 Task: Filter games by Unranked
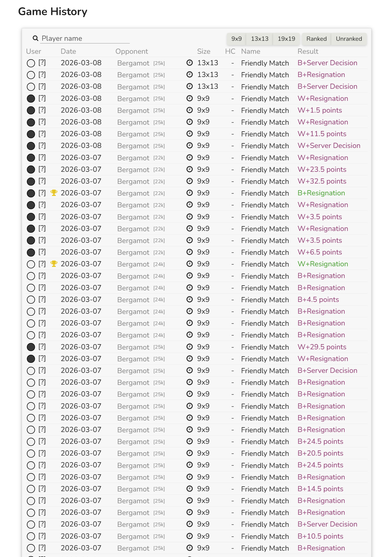(x=349, y=39)
